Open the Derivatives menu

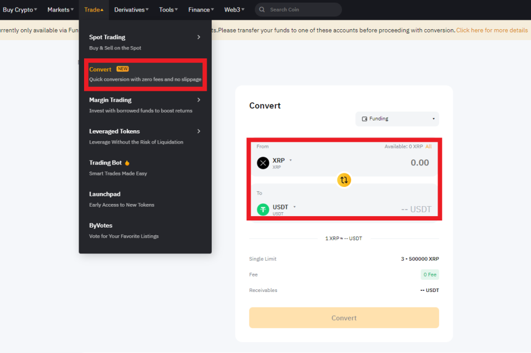pyautogui.click(x=131, y=10)
